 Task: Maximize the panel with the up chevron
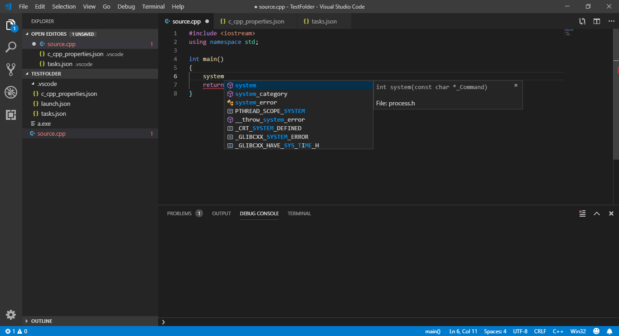tap(597, 213)
